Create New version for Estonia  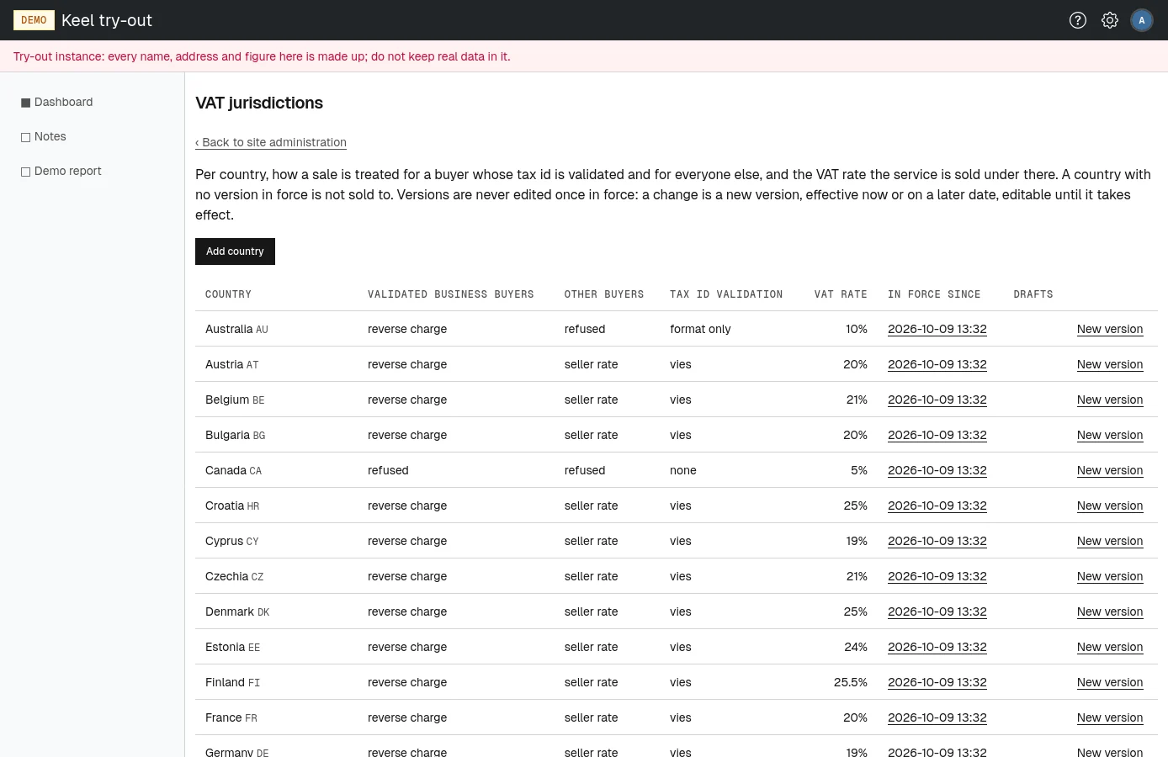click(1110, 647)
